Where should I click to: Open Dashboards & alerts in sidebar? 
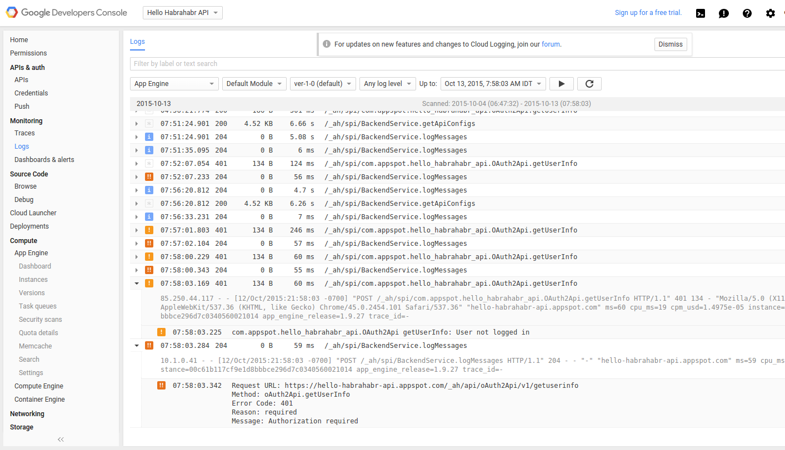click(x=44, y=160)
